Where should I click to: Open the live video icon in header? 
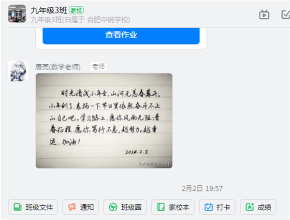pos(264,15)
